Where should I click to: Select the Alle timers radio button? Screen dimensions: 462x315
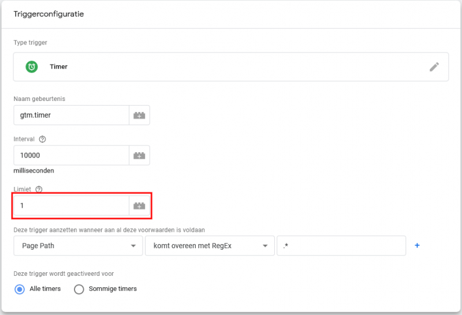pyautogui.click(x=20, y=289)
